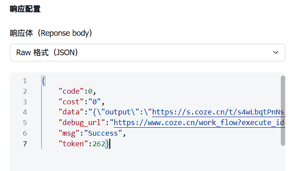Click the closing curly brace after 262
Image resolution: width=291 pixels, height=171 pixels.
[x=108, y=144]
